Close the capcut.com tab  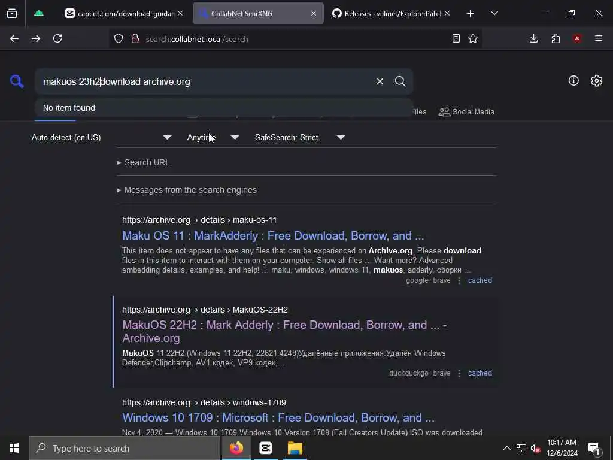[180, 13]
